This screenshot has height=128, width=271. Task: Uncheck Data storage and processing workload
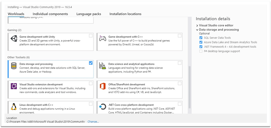point(91,63)
